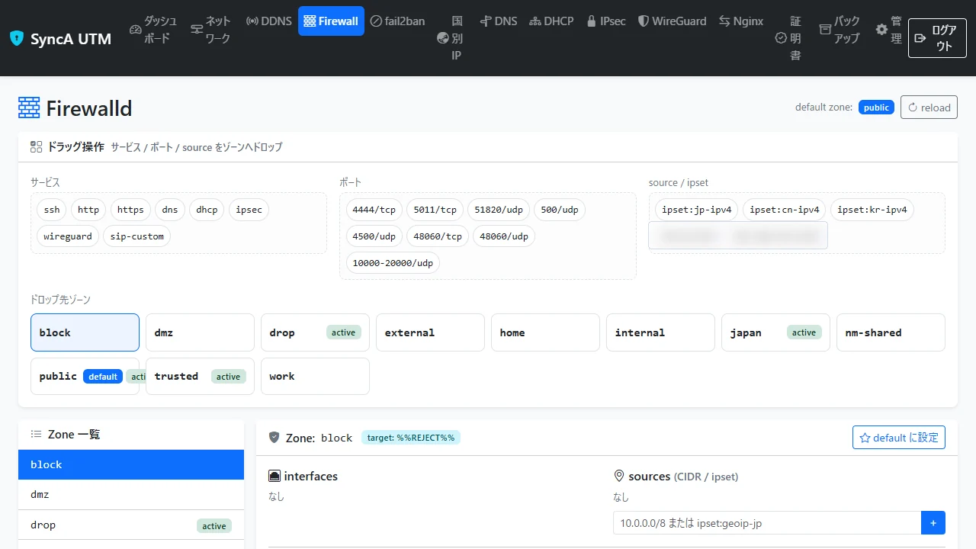Select the wireguard service chip
Image resolution: width=976 pixels, height=549 pixels.
click(67, 236)
